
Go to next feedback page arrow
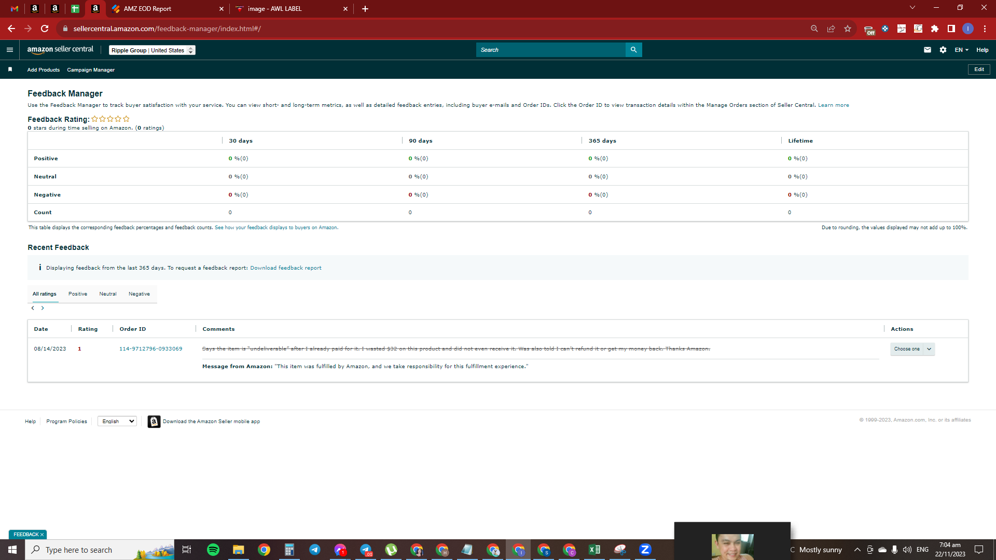pos(43,308)
